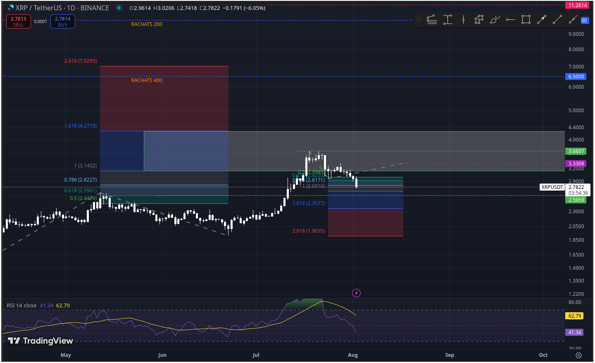
Task: Select the extended line drawing tool
Action: click(x=573, y=19)
